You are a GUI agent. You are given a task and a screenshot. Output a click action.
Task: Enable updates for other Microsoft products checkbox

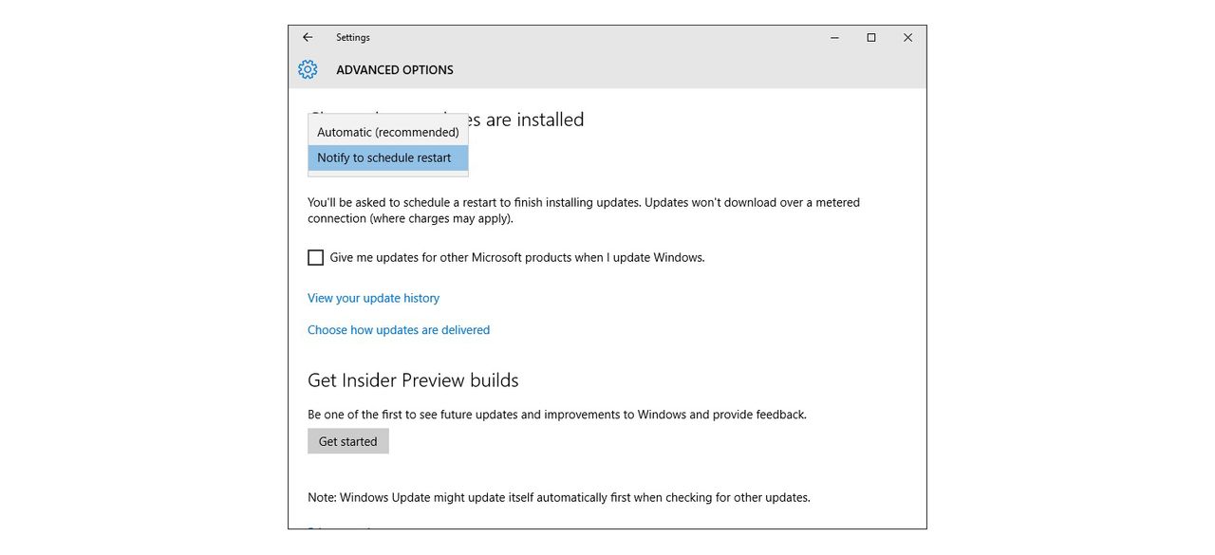(316, 257)
